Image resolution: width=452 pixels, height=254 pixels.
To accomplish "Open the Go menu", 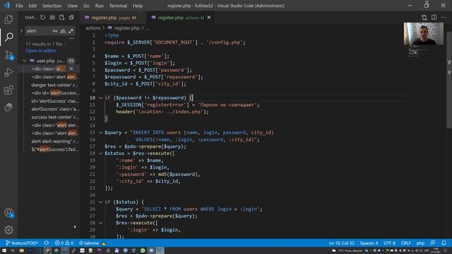I will tap(86, 6).
